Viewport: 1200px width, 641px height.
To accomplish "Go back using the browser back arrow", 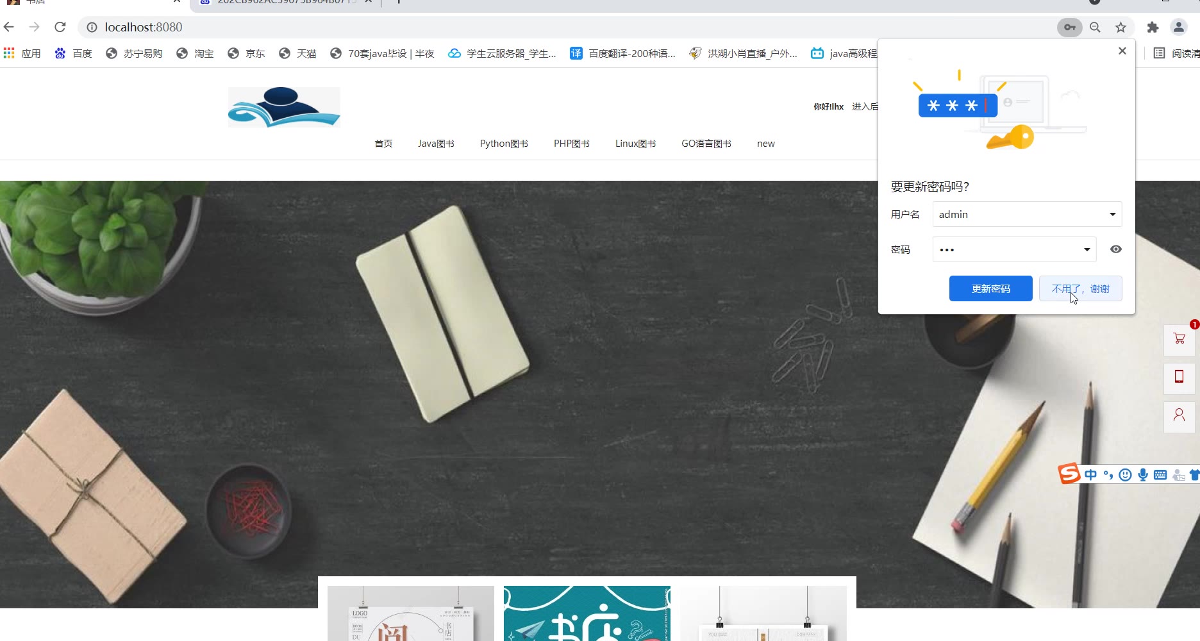I will pyautogui.click(x=9, y=27).
